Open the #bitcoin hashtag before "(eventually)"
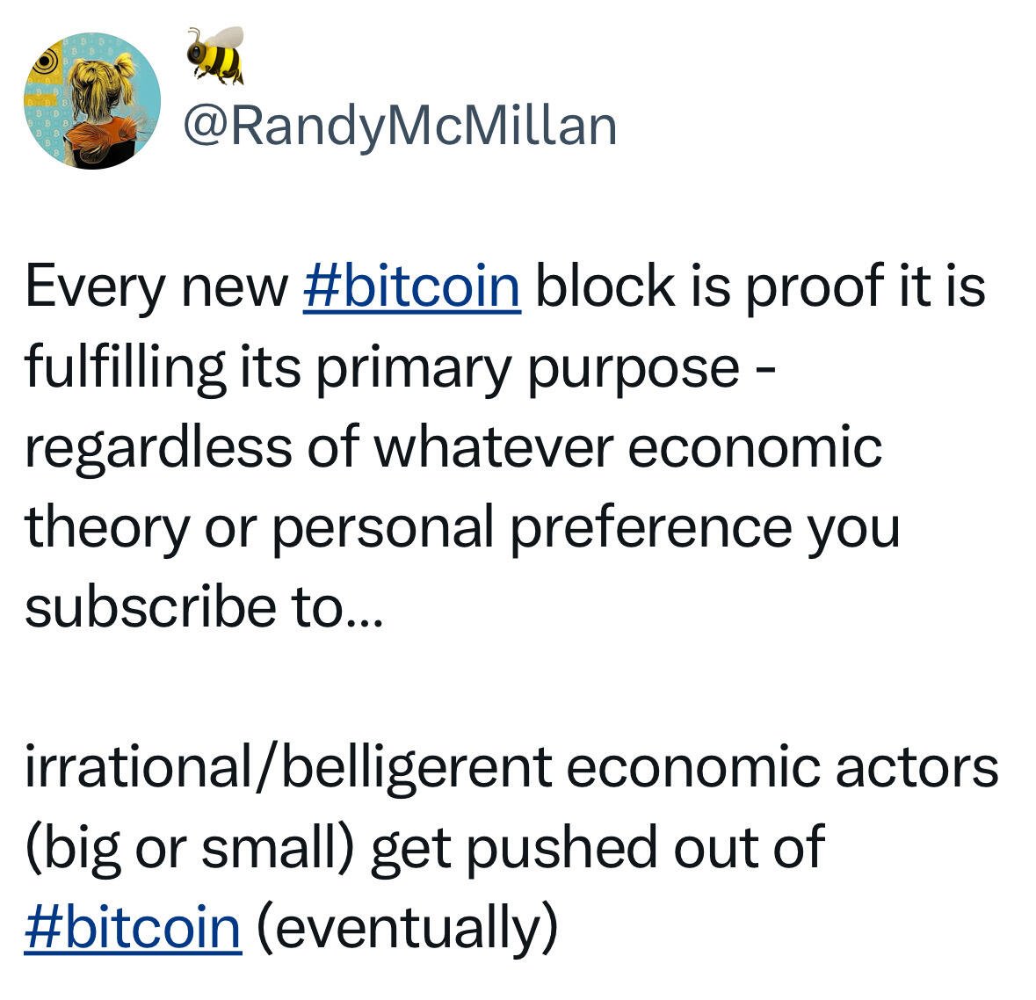The image size is (1036, 1000). [x=133, y=927]
